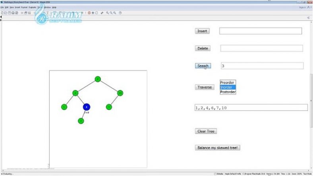313x176 pixels.
Task: Open the View menu
Action: tap(12, 8)
